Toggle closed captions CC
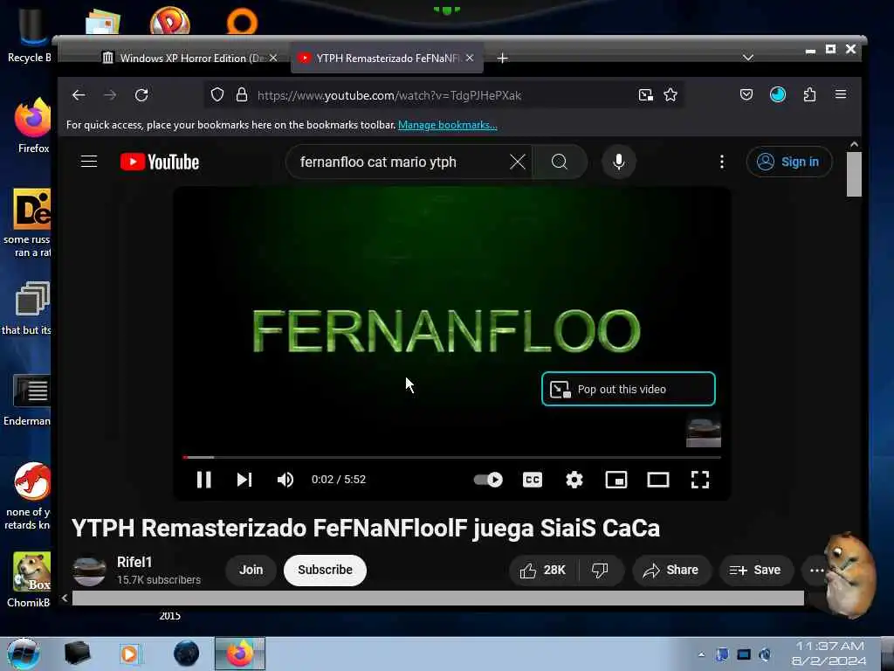894x671 pixels. pyautogui.click(x=533, y=480)
